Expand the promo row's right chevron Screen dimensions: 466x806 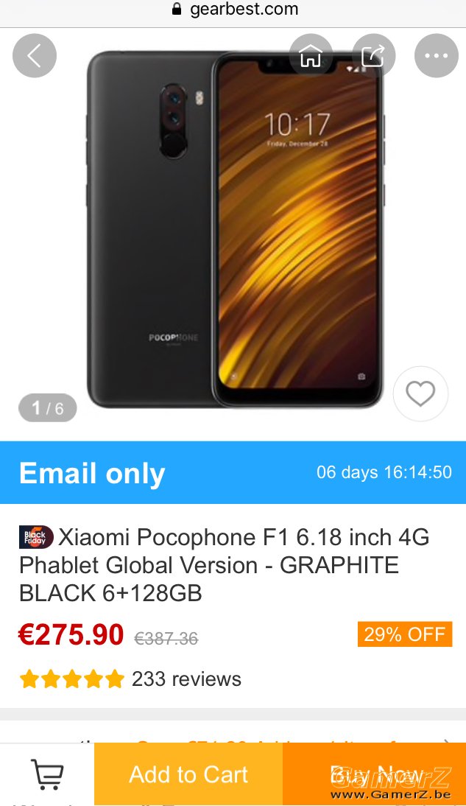coord(447,742)
